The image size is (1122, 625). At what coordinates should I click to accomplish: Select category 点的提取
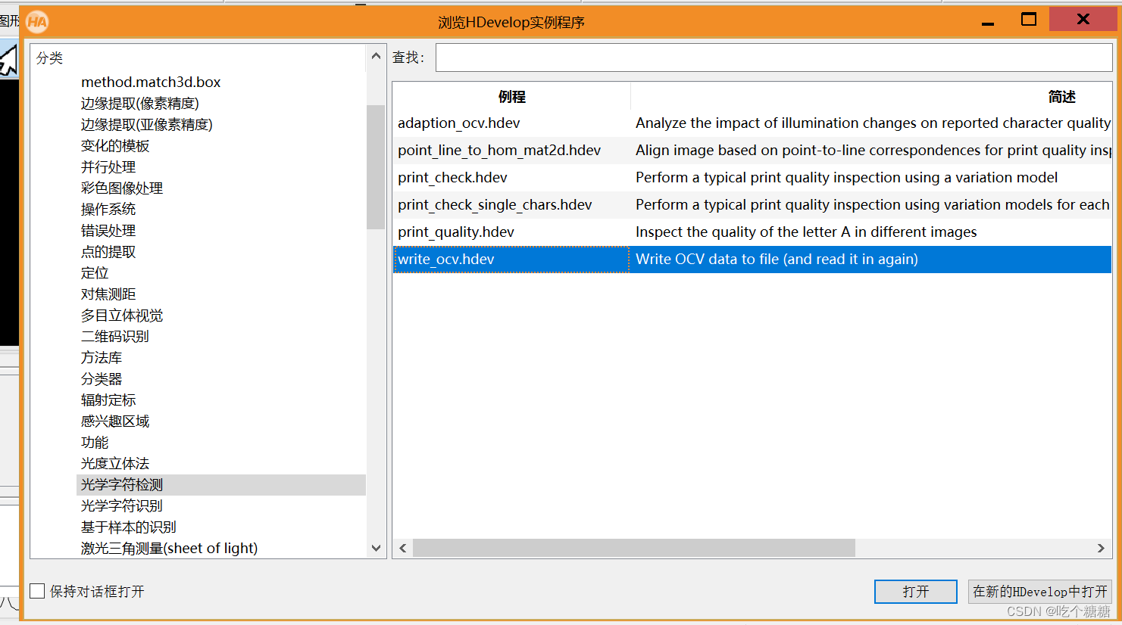108,251
